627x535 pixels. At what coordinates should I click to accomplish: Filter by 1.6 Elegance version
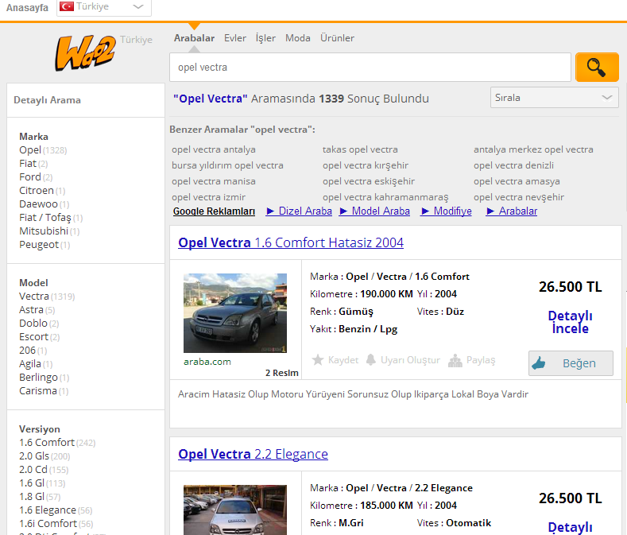point(48,510)
